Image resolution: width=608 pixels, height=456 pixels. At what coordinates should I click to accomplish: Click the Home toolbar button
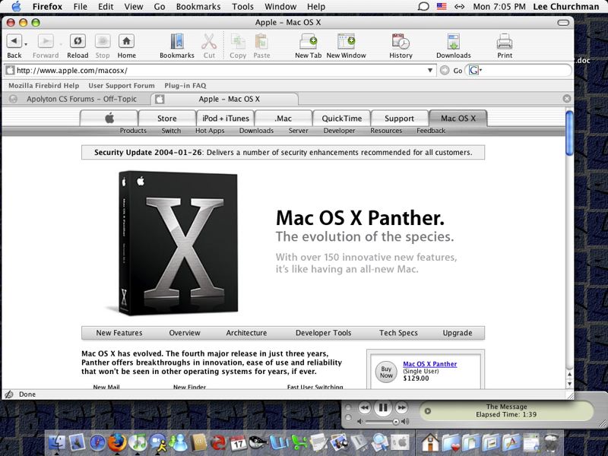tap(126, 42)
